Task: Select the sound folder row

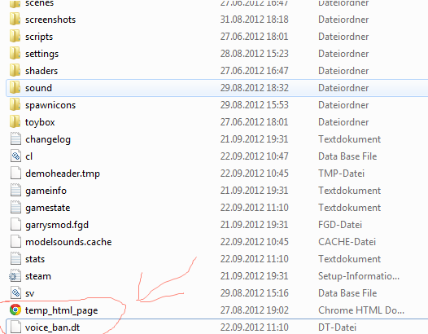Action: (x=217, y=88)
